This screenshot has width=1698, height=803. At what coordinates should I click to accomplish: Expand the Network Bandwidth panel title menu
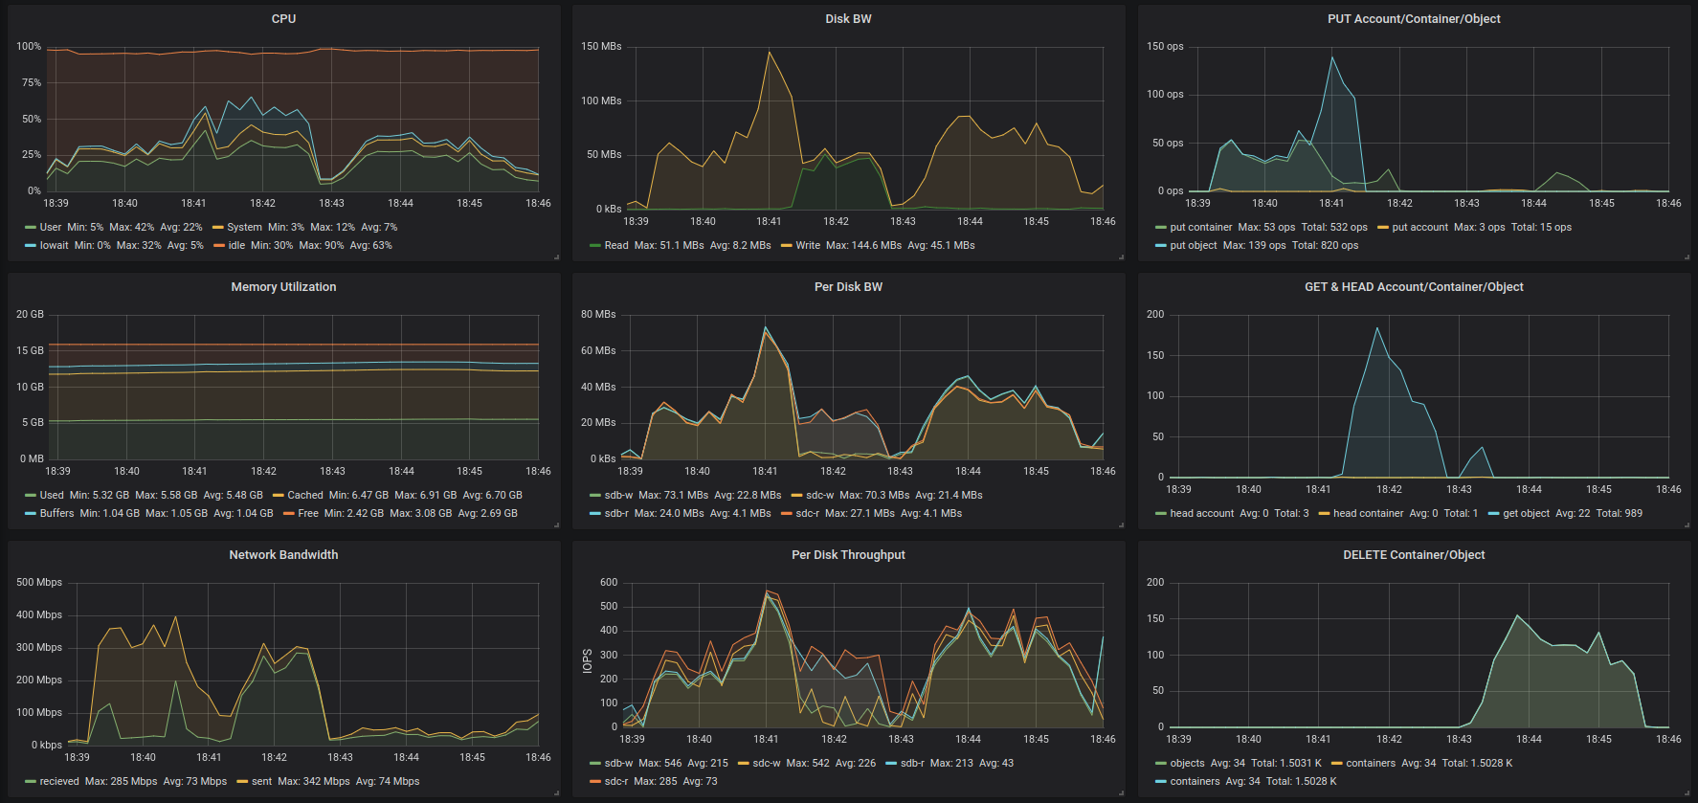(283, 555)
